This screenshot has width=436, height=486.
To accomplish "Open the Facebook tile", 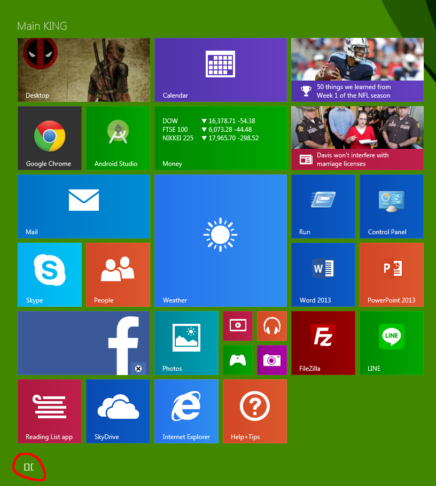I will point(84,343).
